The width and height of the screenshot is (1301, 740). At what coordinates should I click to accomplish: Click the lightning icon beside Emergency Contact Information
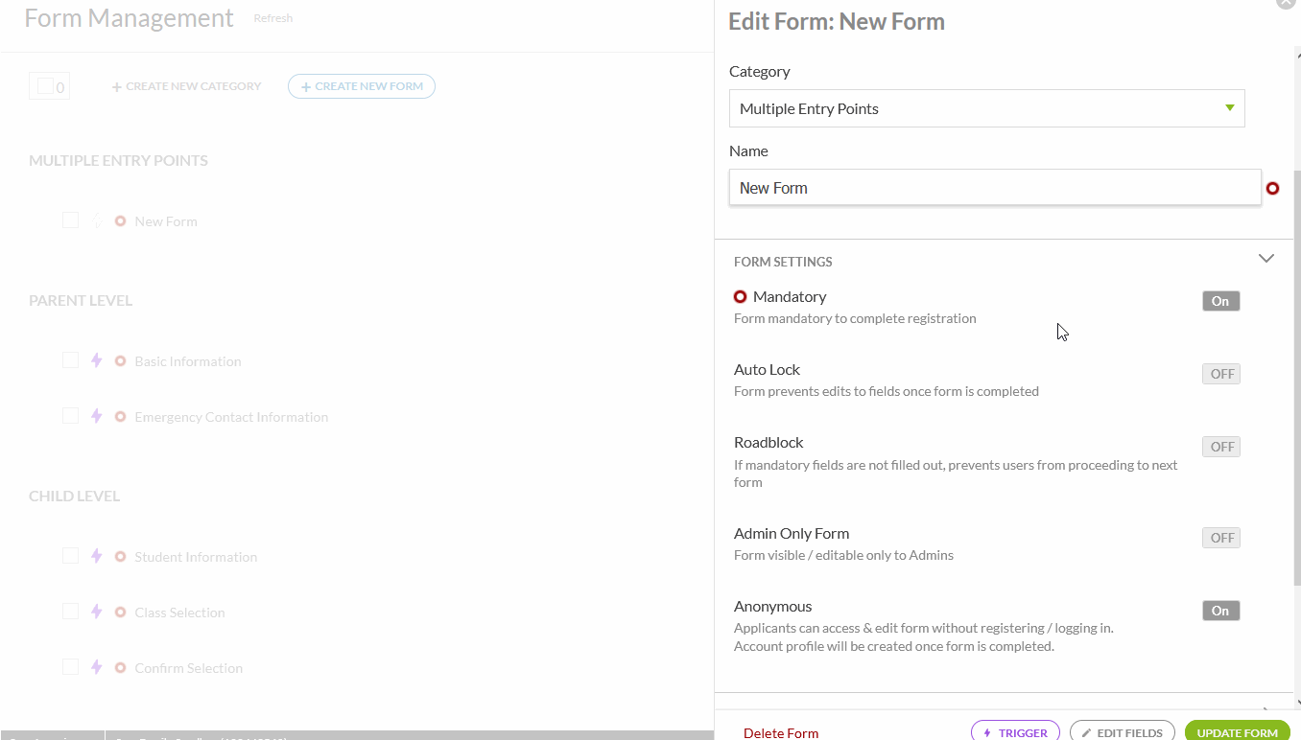click(x=96, y=417)
